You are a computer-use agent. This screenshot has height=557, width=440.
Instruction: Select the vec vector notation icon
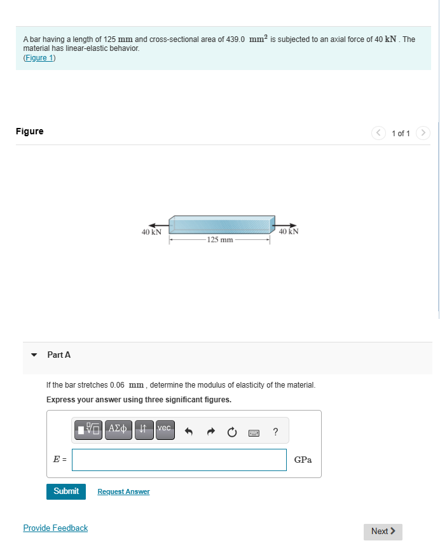(164, 430)
